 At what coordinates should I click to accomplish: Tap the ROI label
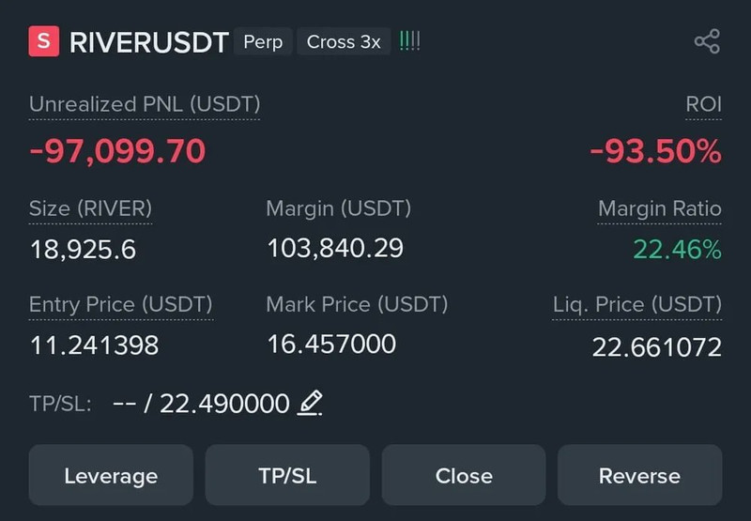click(x=703, y=104)
